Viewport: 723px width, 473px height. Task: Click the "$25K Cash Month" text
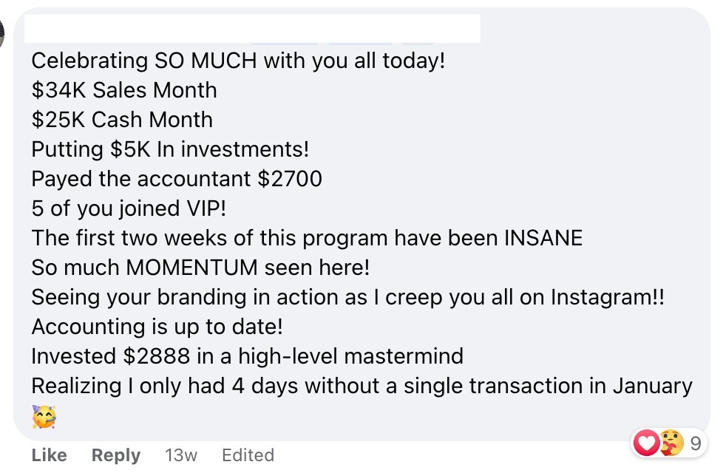[122, 120]
